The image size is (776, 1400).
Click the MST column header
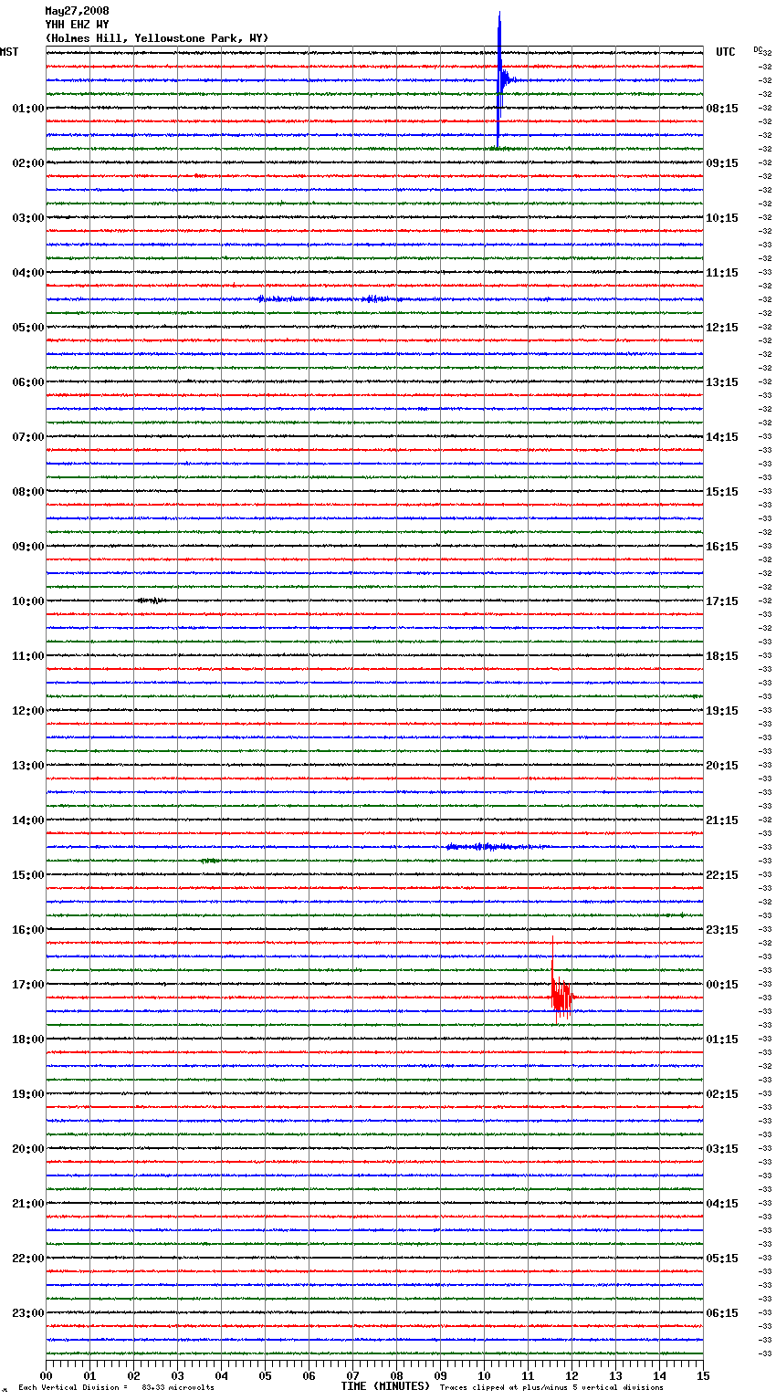tap(9, 52)
